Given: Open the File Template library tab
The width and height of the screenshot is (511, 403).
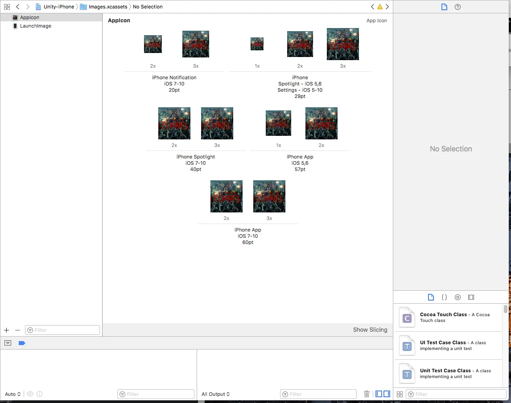Looking at the screenshot, I should tap(431, 297).
